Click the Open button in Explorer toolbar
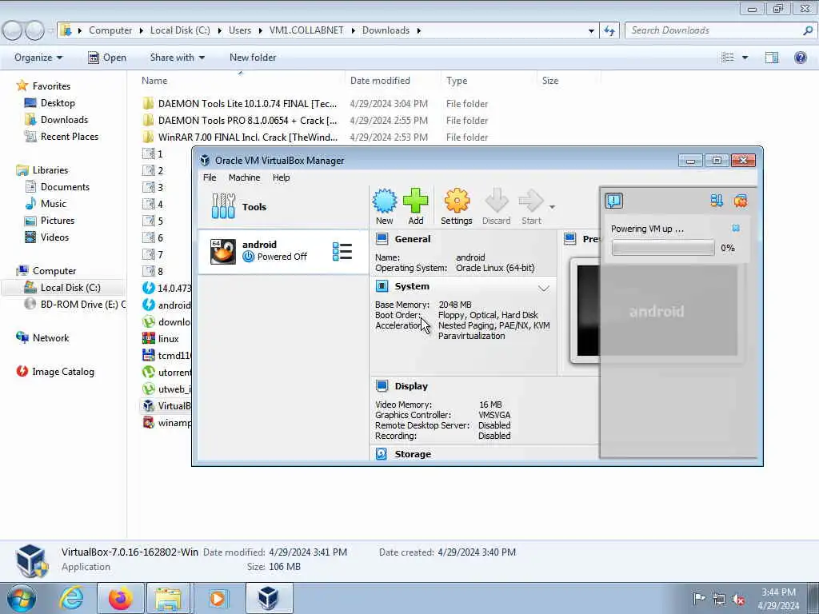This screenshot has height=614, width=819. point(107,58)
